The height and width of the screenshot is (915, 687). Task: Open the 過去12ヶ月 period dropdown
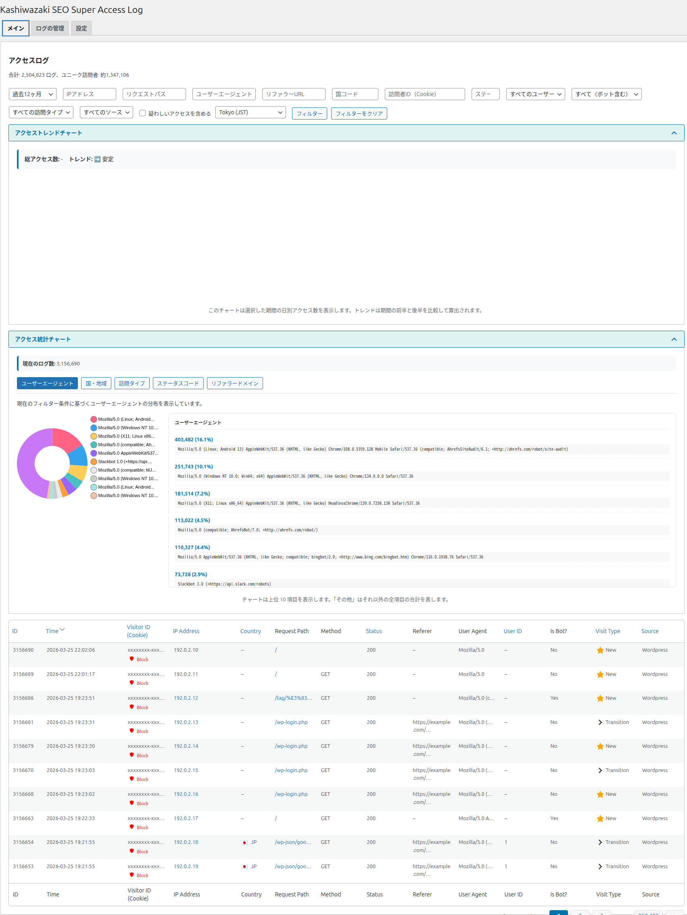click(x=33, y=94)
